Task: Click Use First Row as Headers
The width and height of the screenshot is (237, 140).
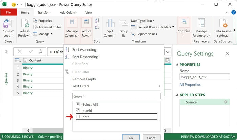Action: pyautogui.click(x=151, y=27)
